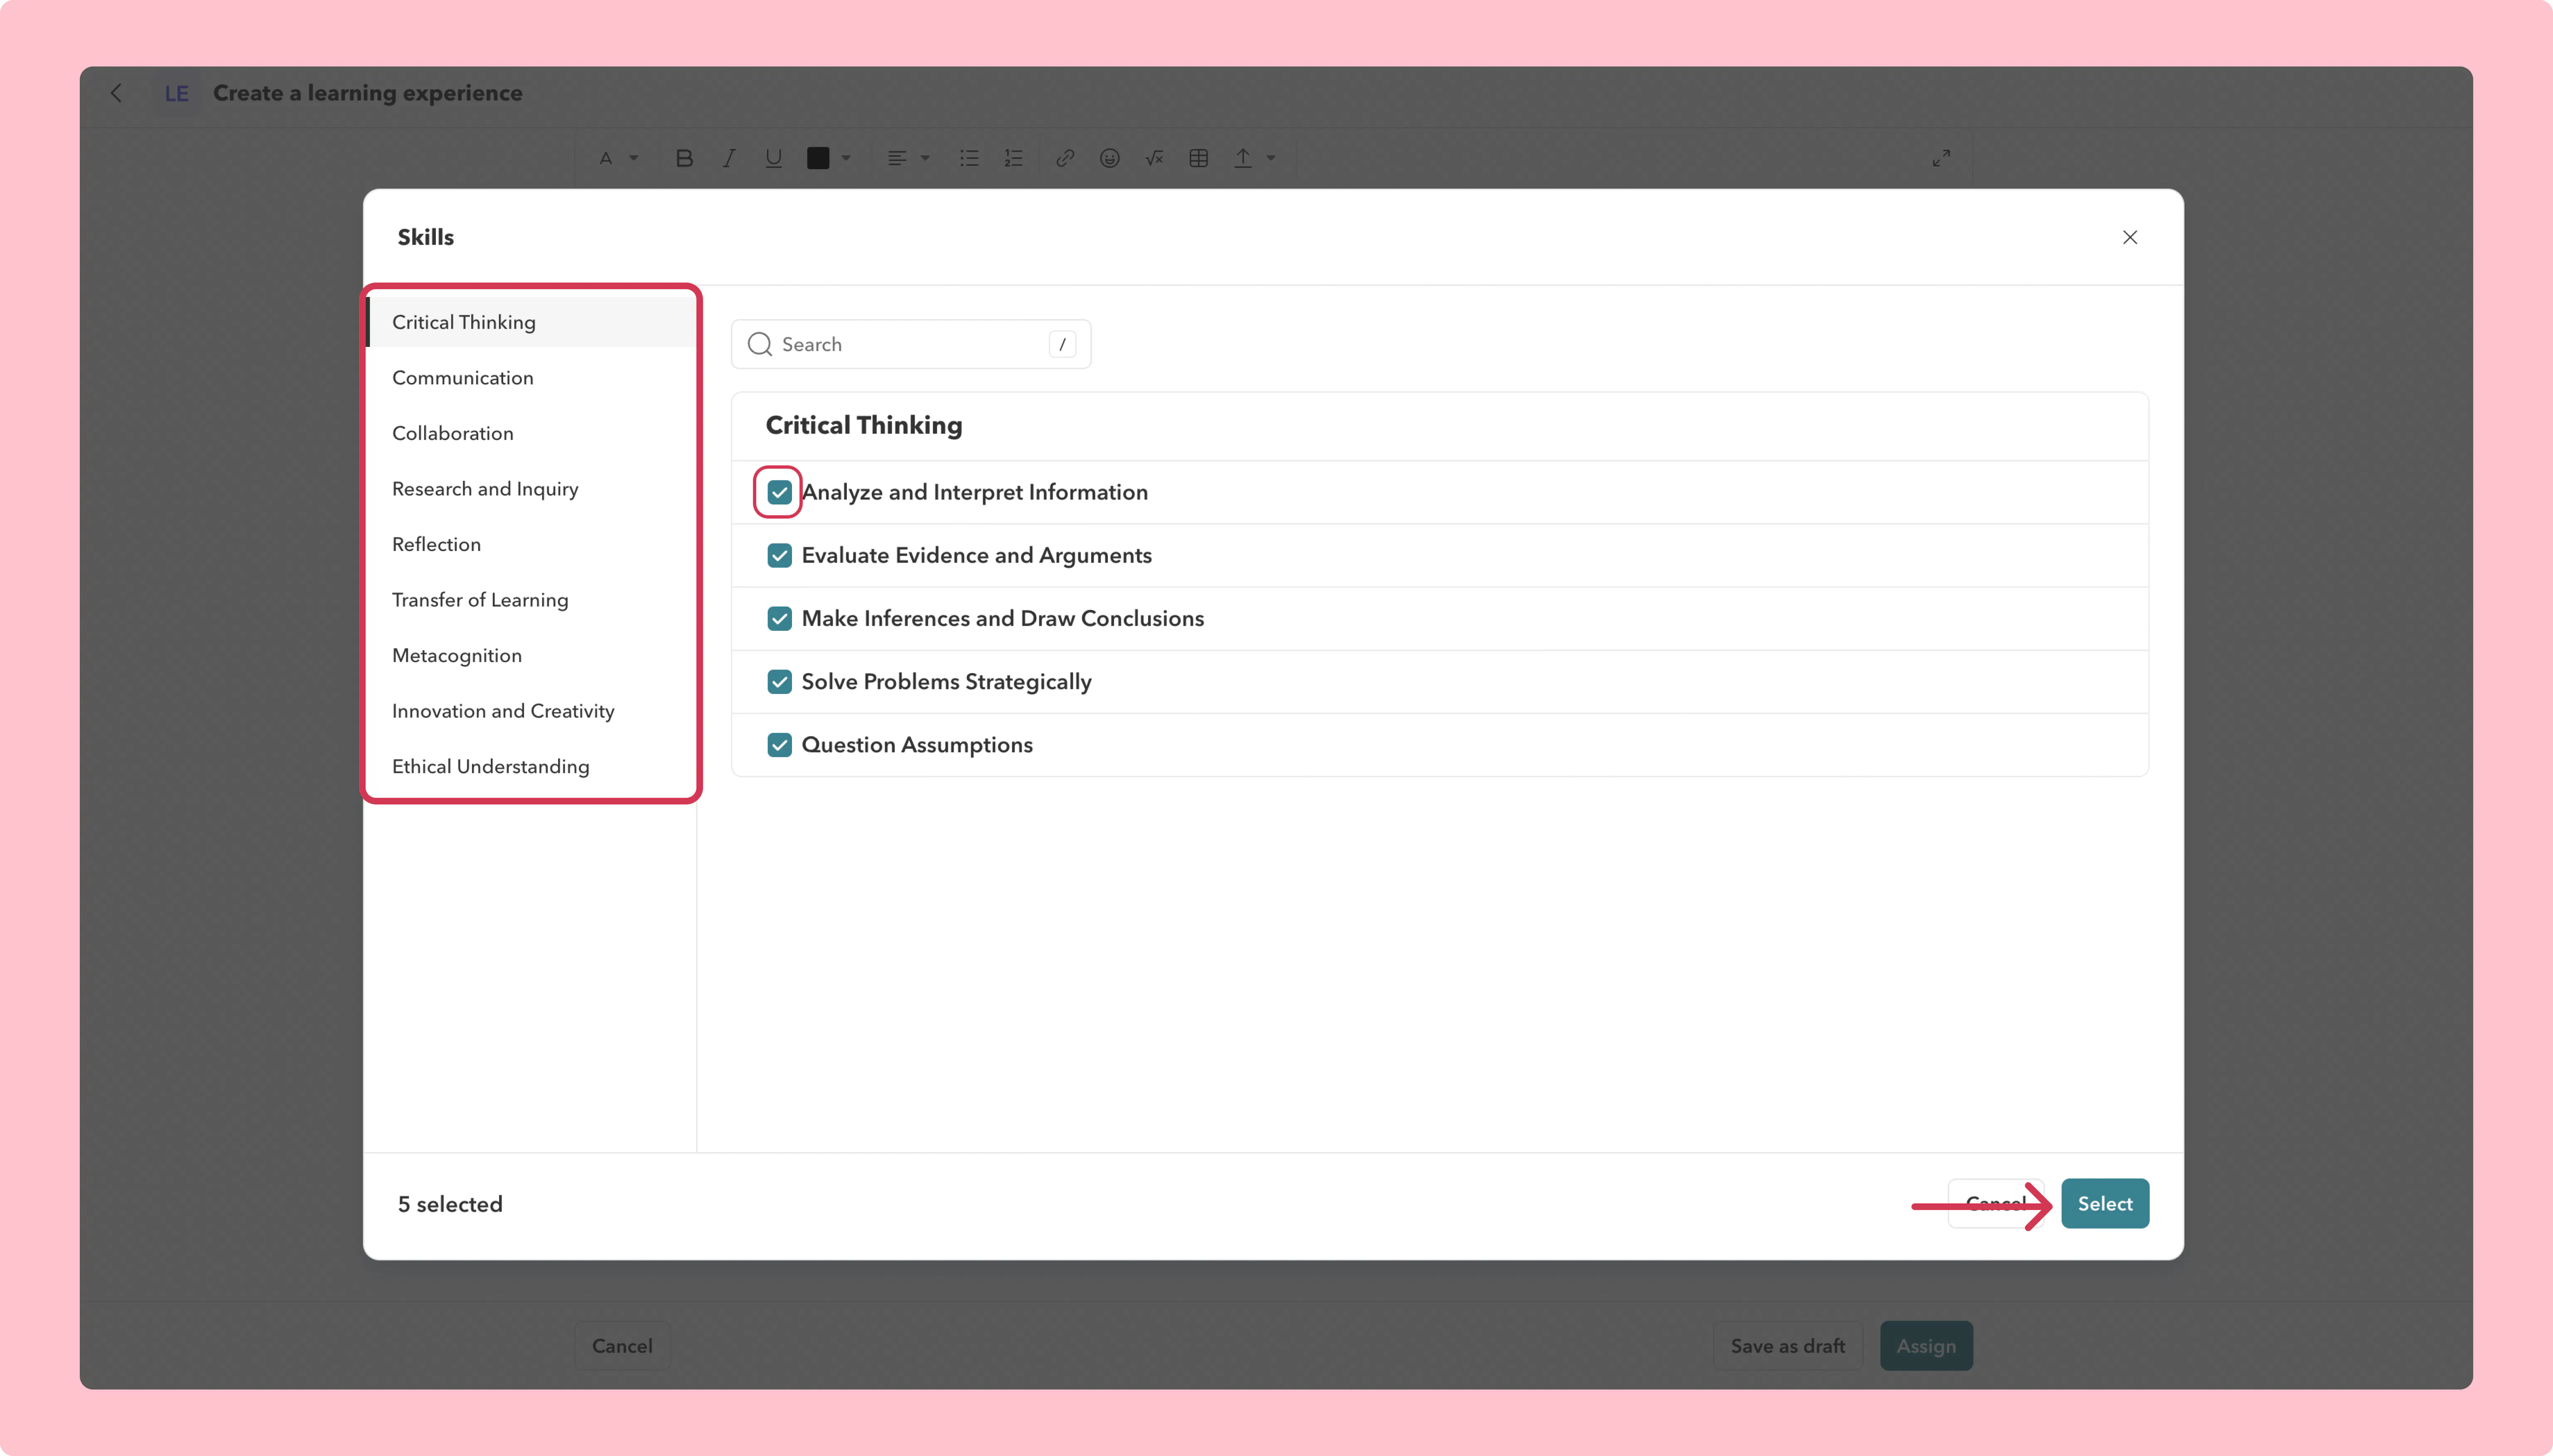This screenshot has width=2553, height=1456.
Task: Open the font size dropdown arrow
Action: 633,158
